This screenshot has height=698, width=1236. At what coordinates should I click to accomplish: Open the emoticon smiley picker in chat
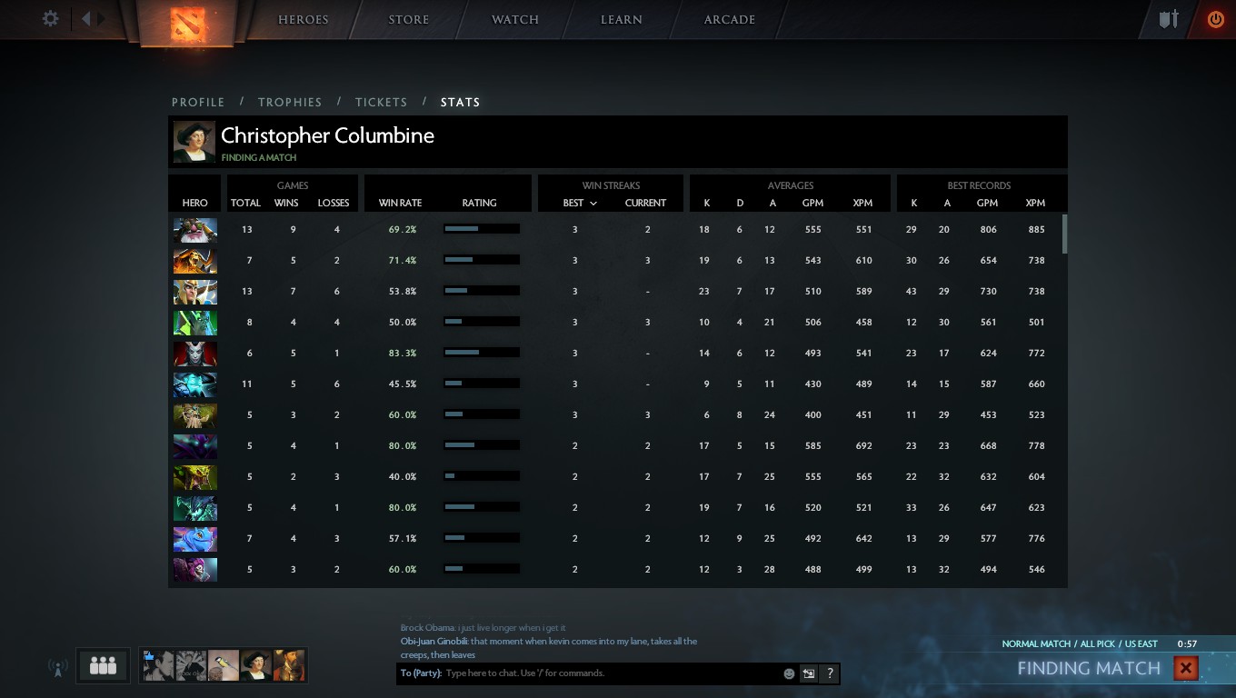(789, 673)
